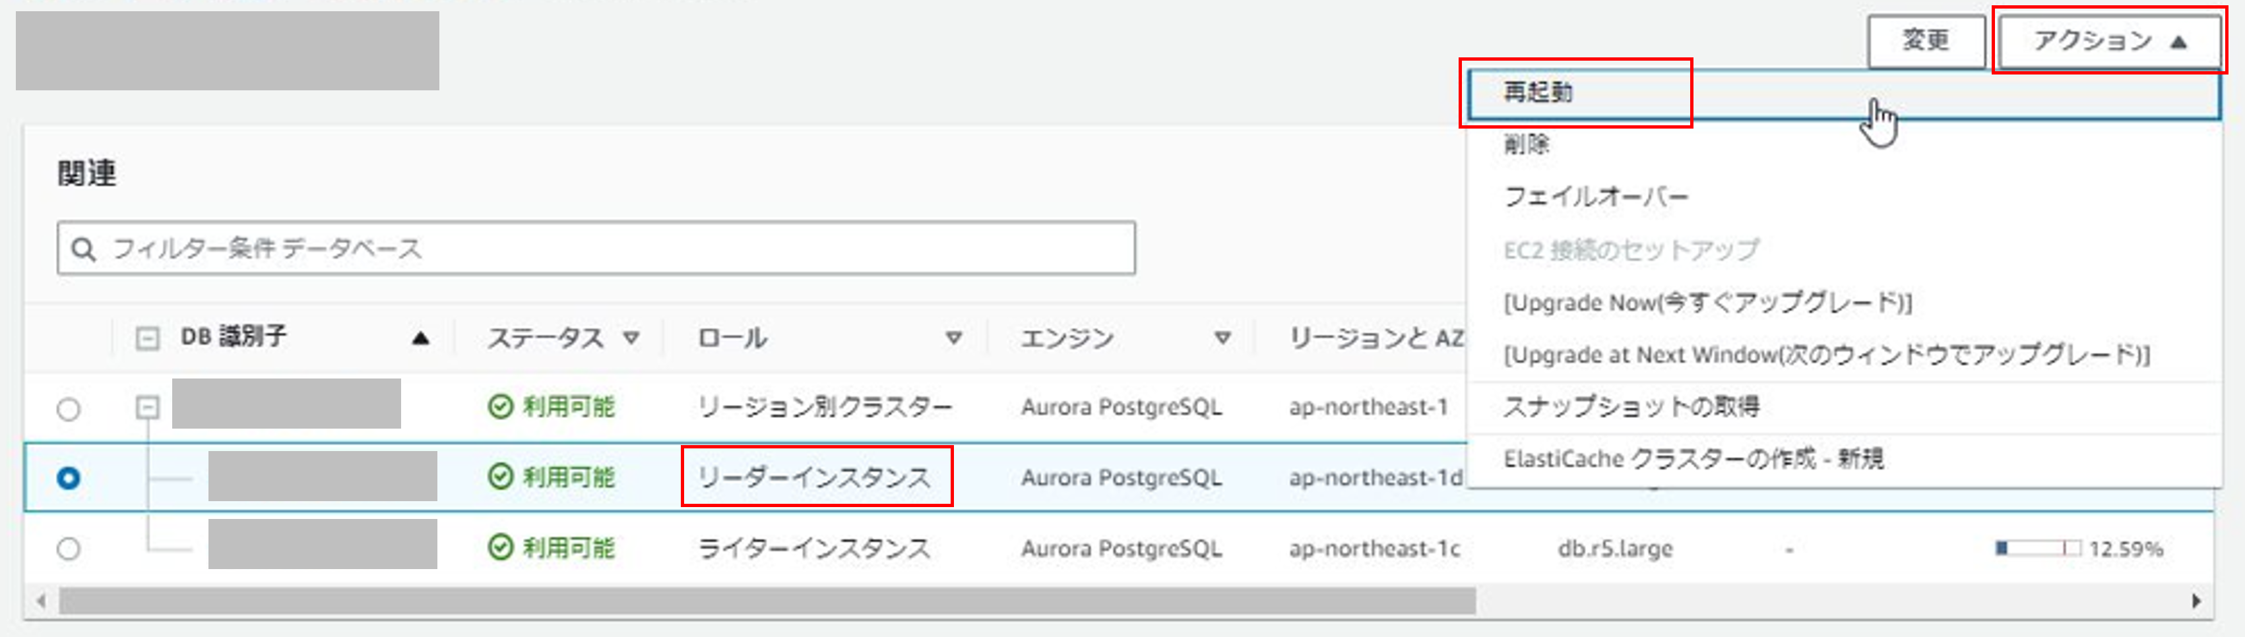Viewport: 2245px width, 637px height.
Task: Select フェイルオーバー in the action menu
Action: 1596,197
